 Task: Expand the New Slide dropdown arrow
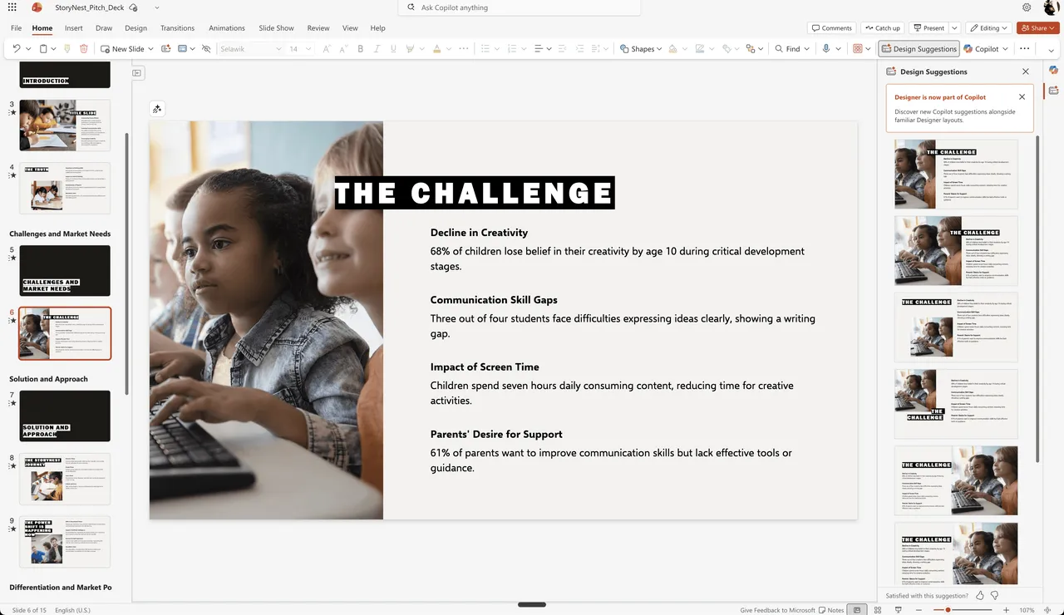[x=150, y=49]
